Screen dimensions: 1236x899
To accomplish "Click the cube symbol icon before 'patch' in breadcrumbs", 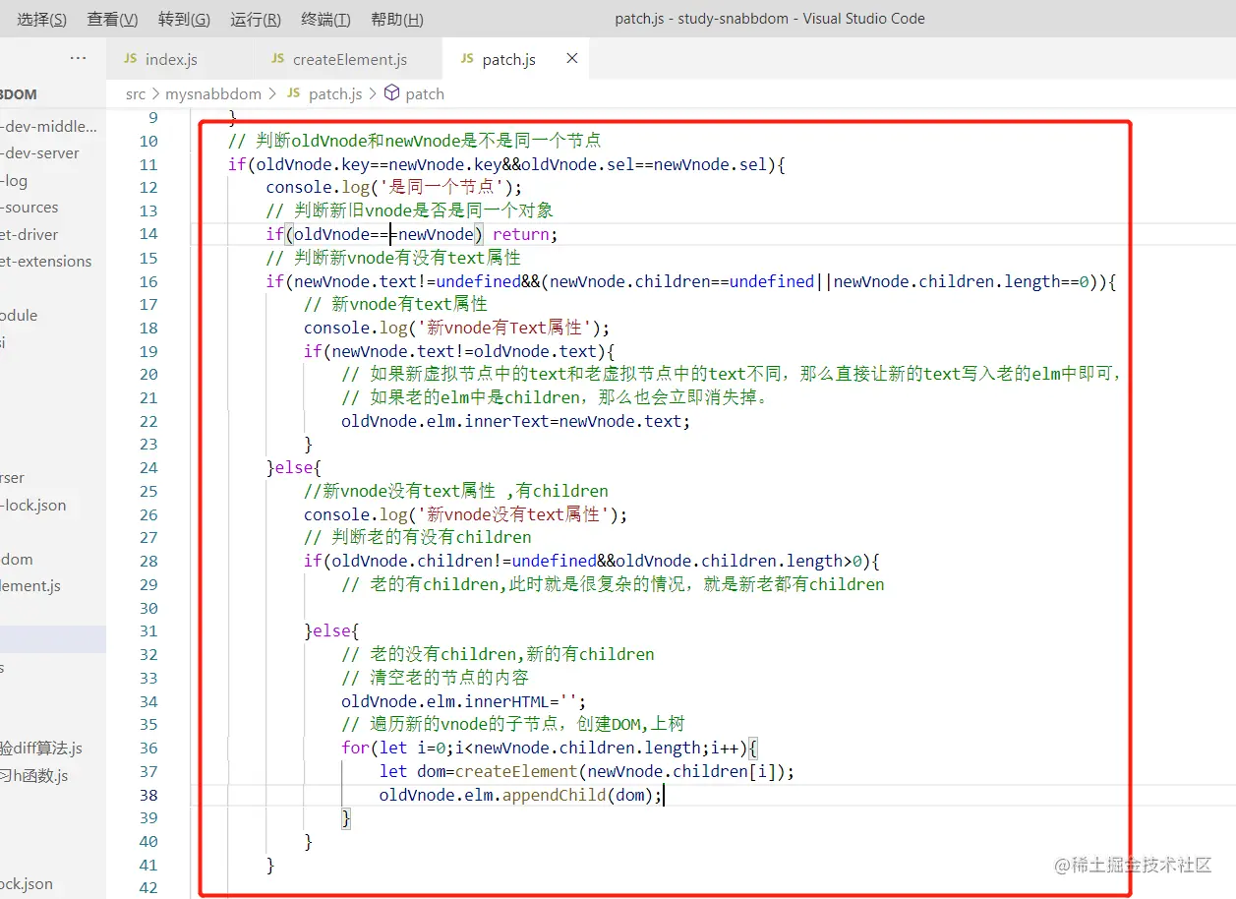I will coord(392,93).
